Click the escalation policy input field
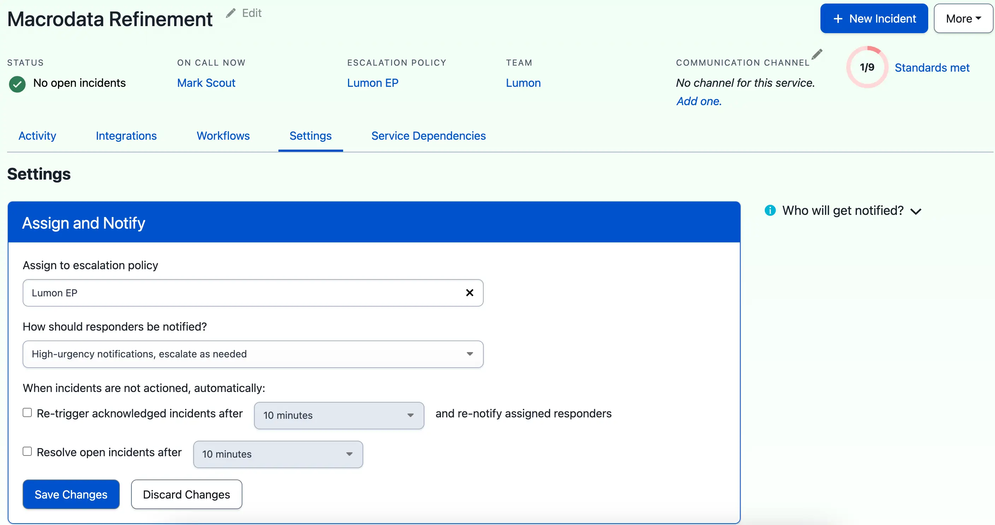 pyautogui.click(x=240, y=293)
